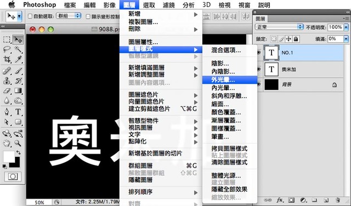Toggle lock all padlock button
The height and width of the screenshot is (206, 351).
click(x=296, y=39)
